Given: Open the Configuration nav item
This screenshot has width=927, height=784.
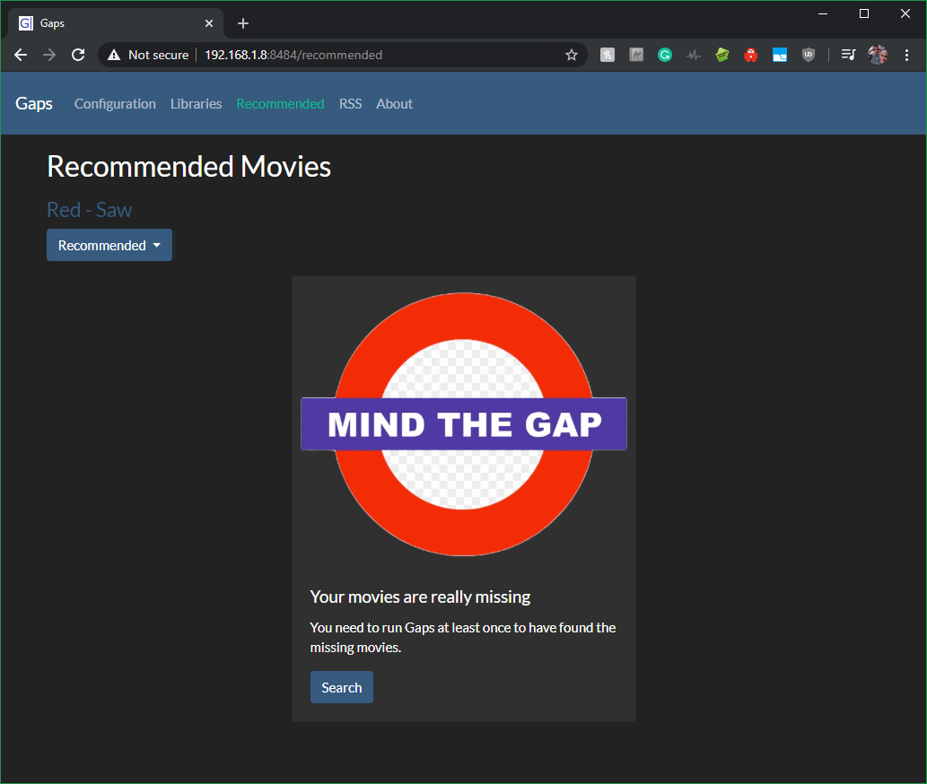Looking at the screenshot, I should pos(115,103).
